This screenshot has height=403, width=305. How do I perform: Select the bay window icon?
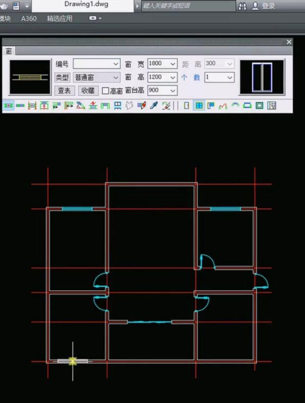pyautogui.click(x=247, y=105)
